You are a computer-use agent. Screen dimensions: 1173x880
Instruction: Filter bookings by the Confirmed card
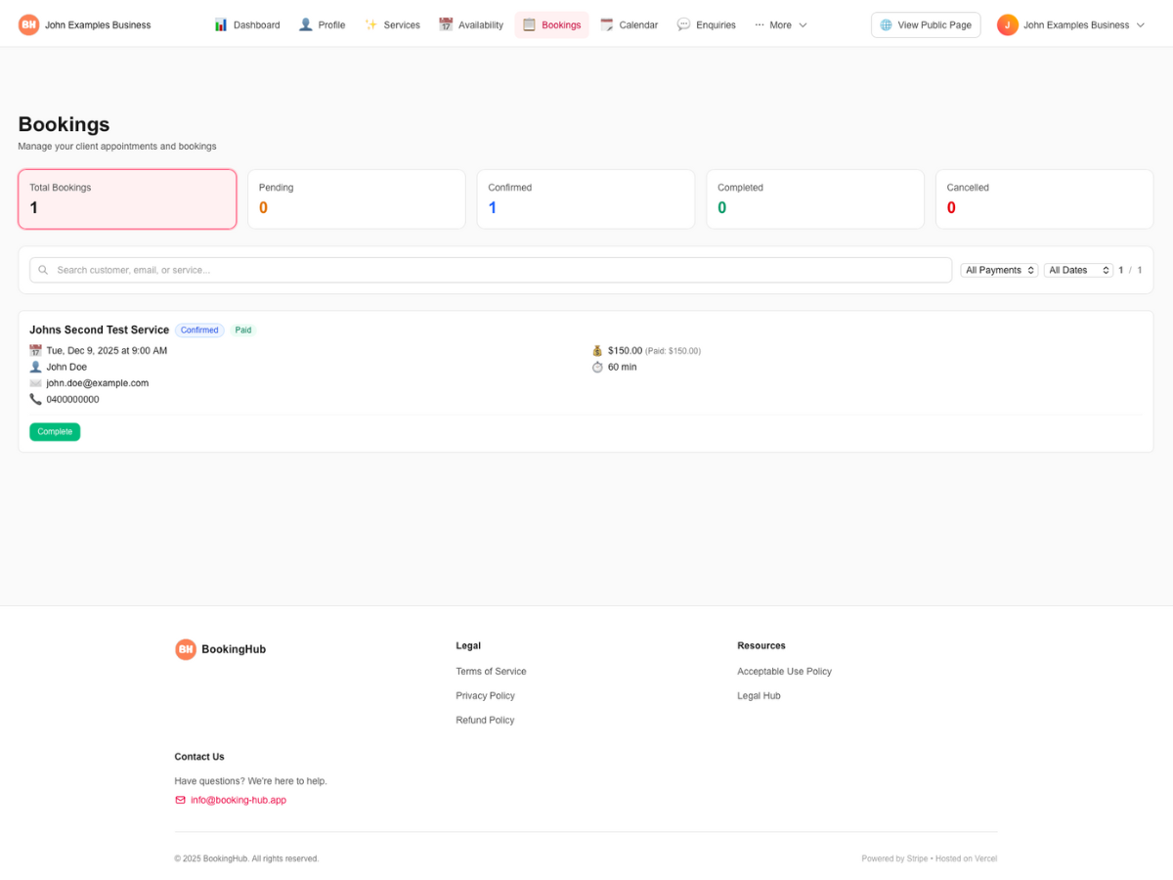click(585, 198)
